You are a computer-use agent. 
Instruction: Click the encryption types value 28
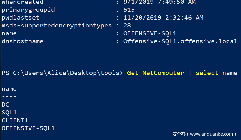127,26
